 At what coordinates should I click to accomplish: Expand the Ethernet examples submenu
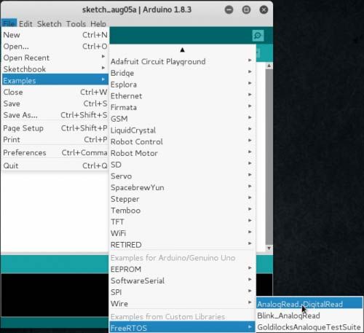(x=182, y=95)
